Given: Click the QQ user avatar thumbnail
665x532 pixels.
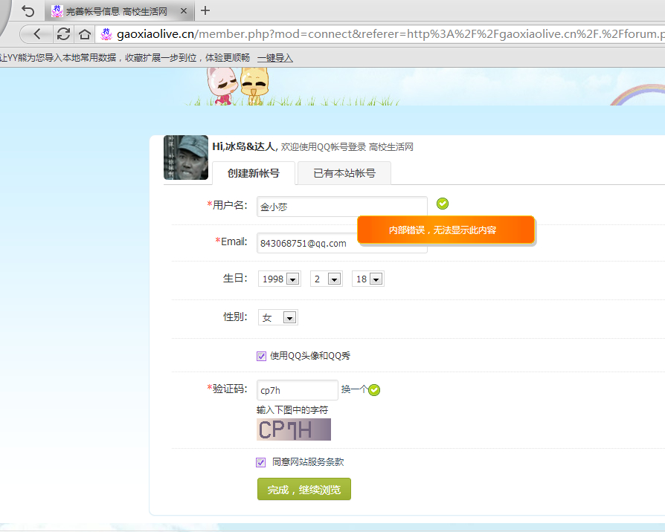Looking at the screenshot, I should pos(186,157).
